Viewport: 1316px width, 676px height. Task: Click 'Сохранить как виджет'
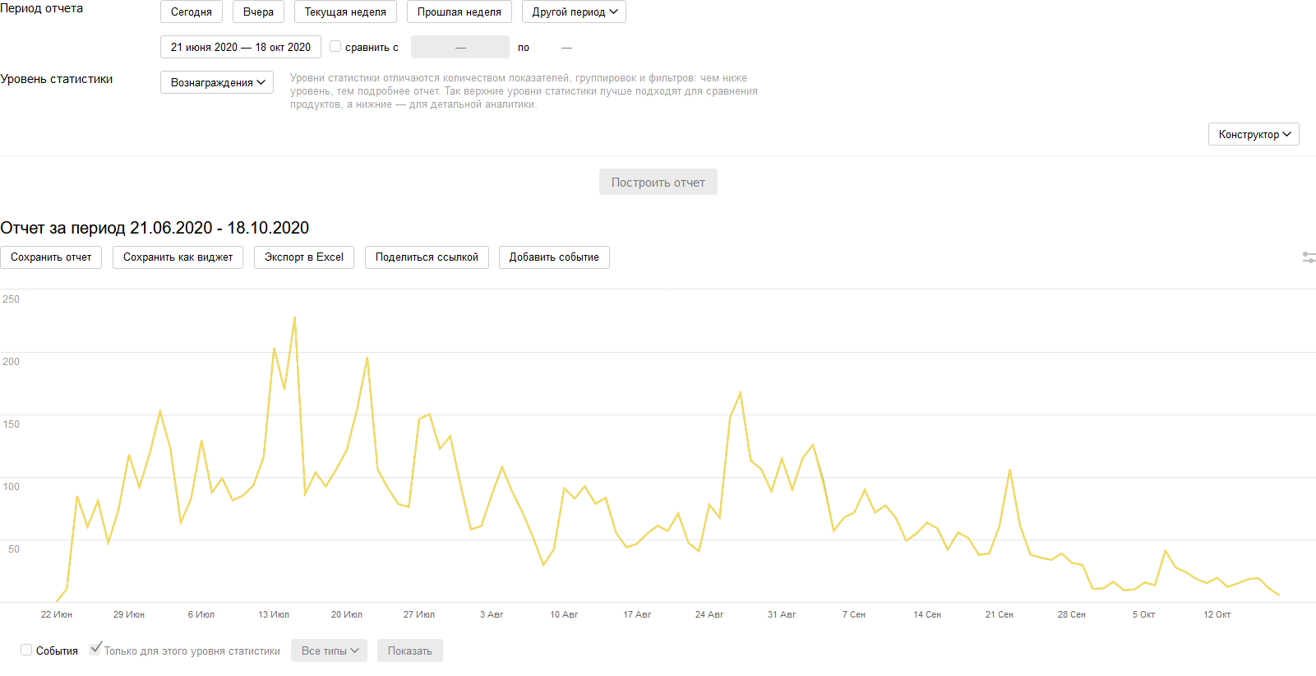click(x=178, y=257)
